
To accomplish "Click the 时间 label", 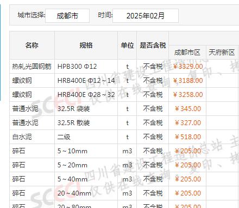I will [x=105, y=15].
